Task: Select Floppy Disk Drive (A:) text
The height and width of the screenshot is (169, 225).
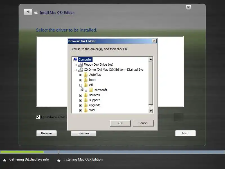Action: [x=98, y=65]
